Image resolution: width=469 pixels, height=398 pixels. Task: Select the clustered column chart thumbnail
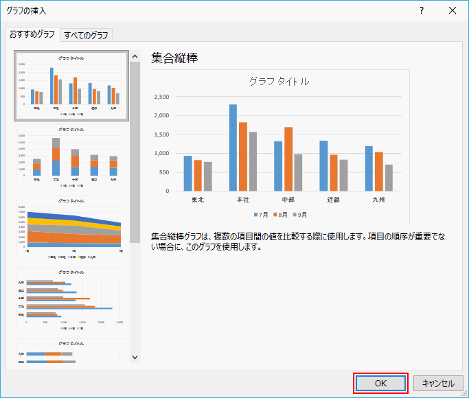click(71, 86)
